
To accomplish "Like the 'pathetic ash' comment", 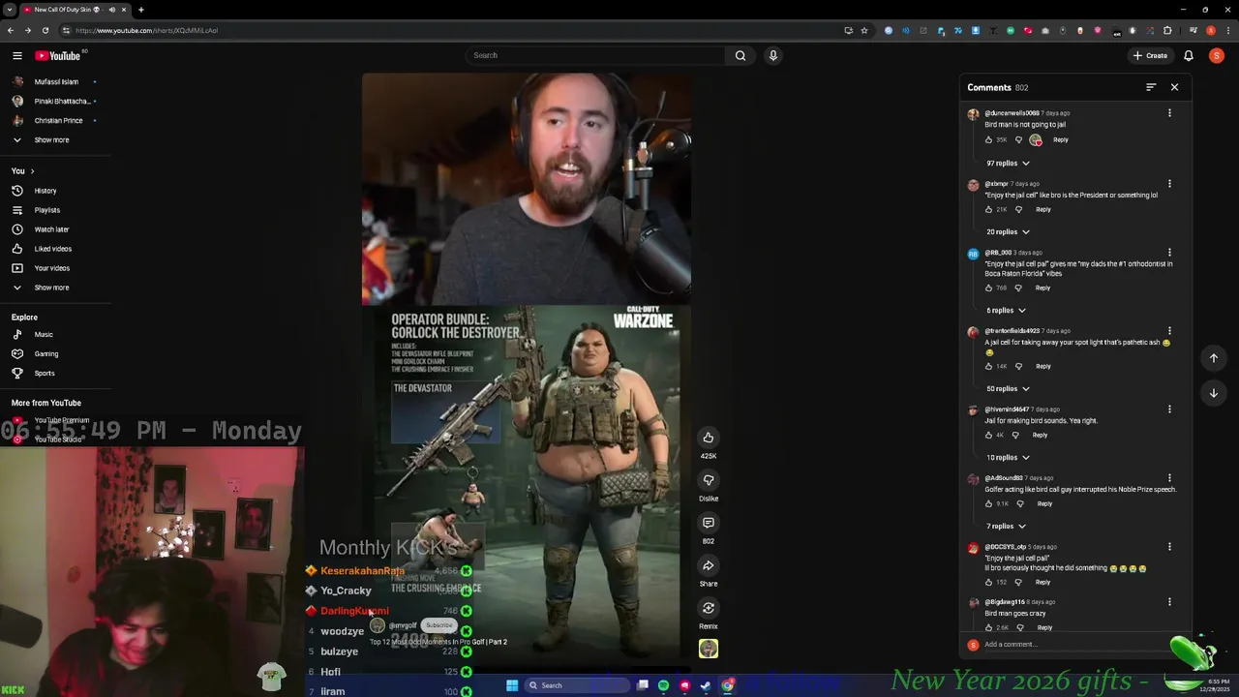I will point(988,367).
